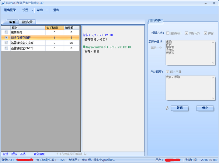Click the 不选 link
The image size is (219, 163).
point(23,154)
